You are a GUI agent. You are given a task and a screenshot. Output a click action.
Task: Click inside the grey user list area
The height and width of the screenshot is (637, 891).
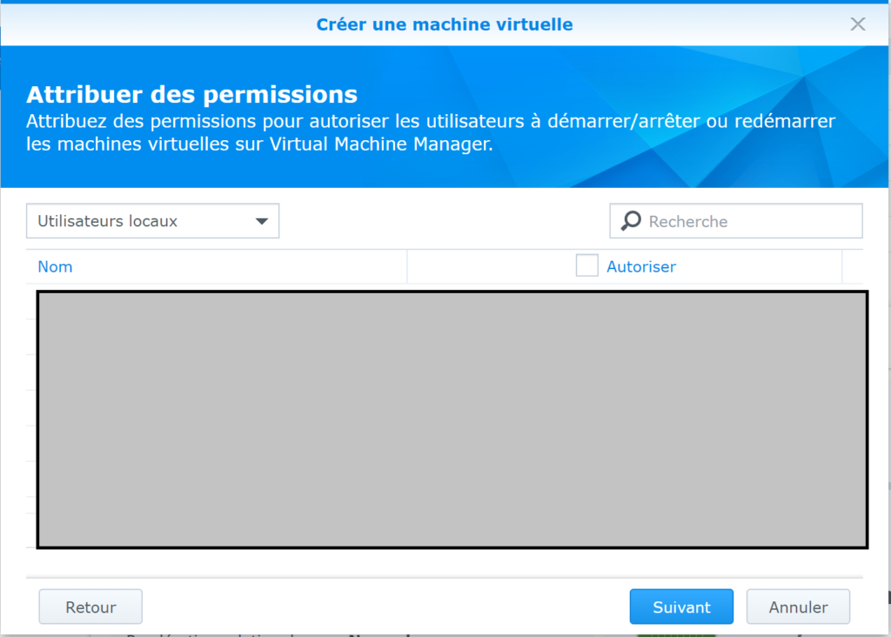coord(452,419)
